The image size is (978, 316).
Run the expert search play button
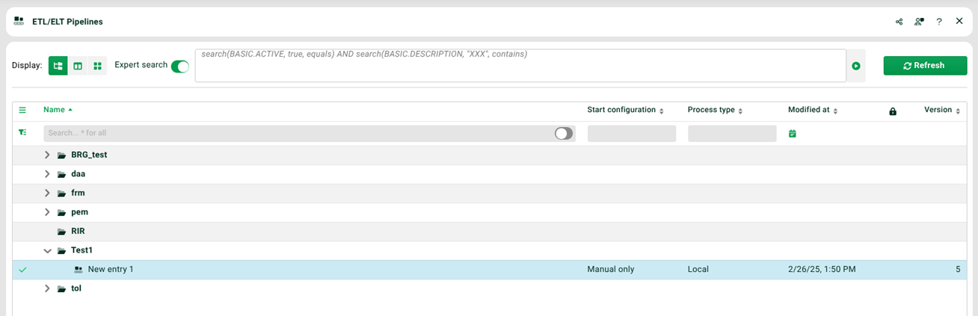point(856,66)
